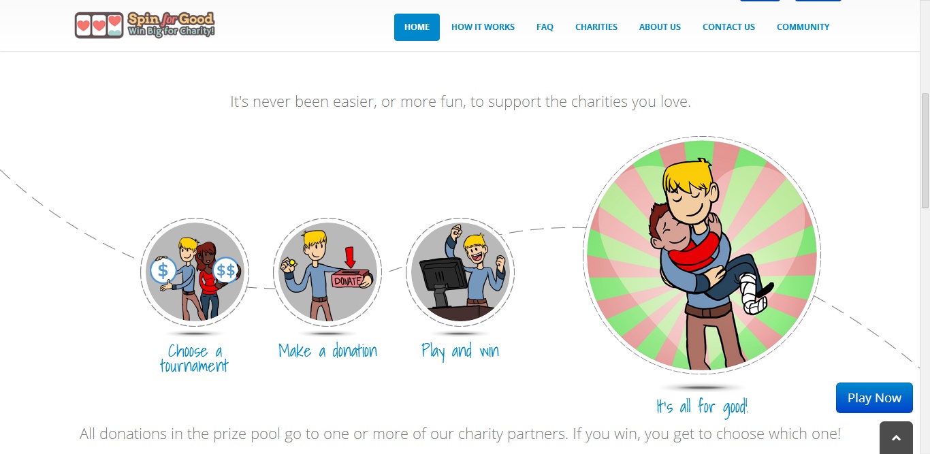Click the Make a donation circle image
The width and height of the screenshot is (930, 454).
coord(327,272)
